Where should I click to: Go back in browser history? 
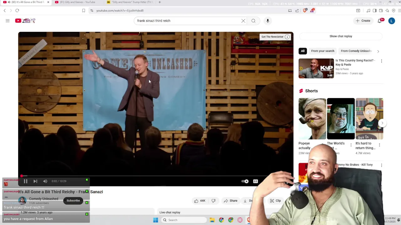coord(4,11)
